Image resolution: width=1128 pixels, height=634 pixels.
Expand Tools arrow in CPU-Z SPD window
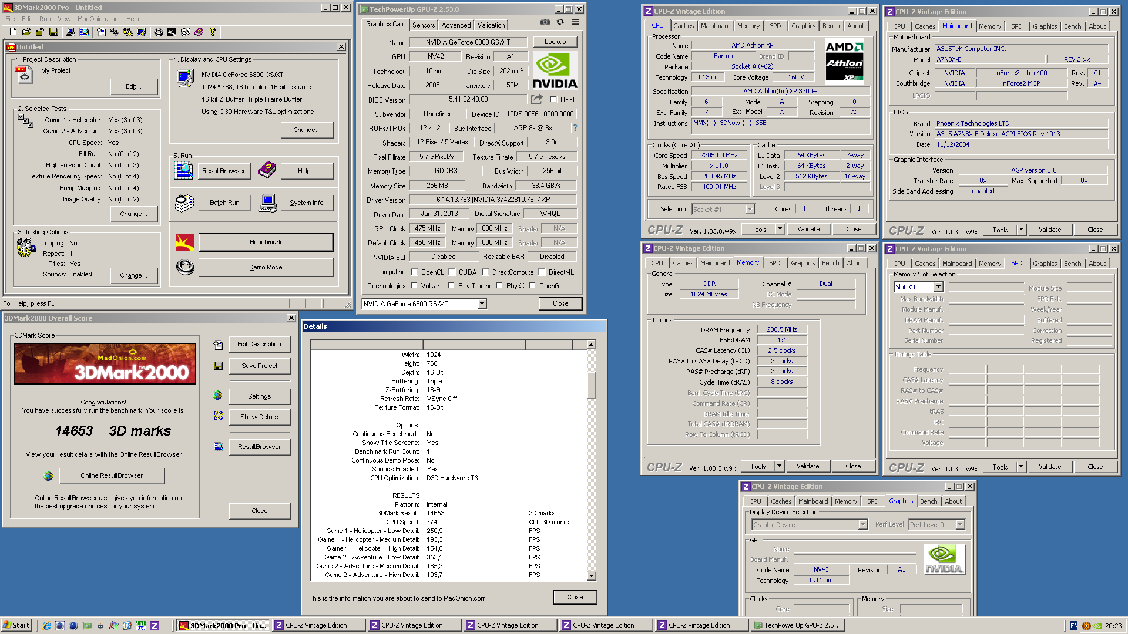(x=1022, y=467)
